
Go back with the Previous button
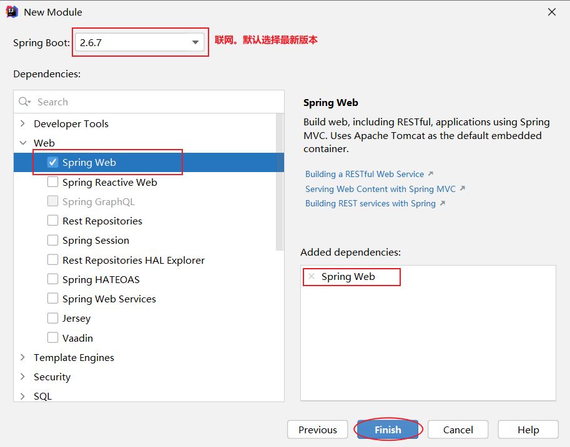click(317, 430)
